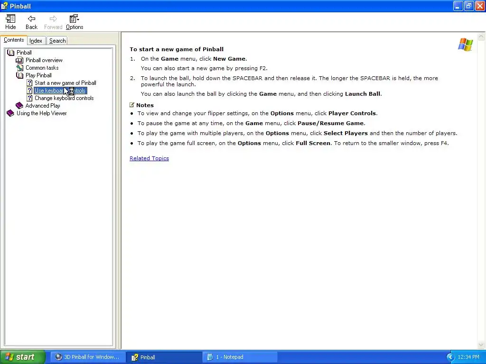Select the Using the Help Viewer label

point(42,113)
